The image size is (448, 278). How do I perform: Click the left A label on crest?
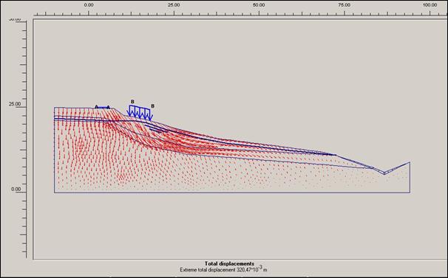[x=97, y=107]
